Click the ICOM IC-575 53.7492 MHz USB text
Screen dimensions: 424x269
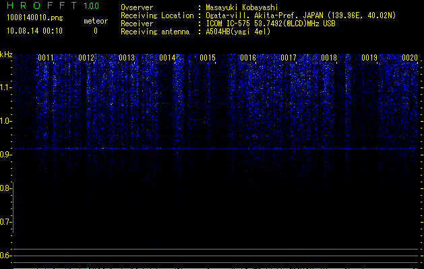point(270,24)
